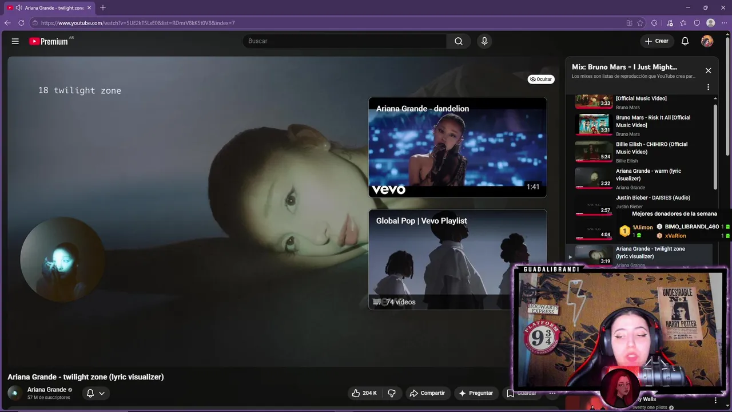732x412 pixels.
Task: Click the 3:31 Risk It All thumbnail
Action: click(594, 124)
